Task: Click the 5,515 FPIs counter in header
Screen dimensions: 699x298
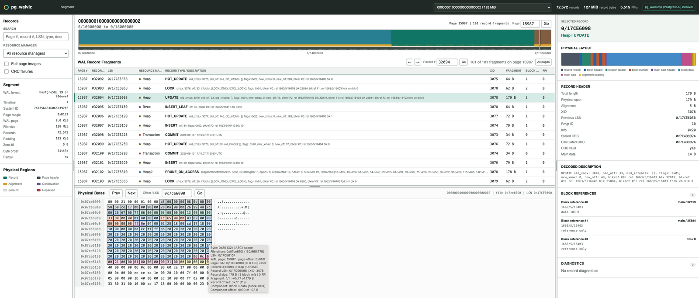Action: pyautogui.click(x=629, y=7)
